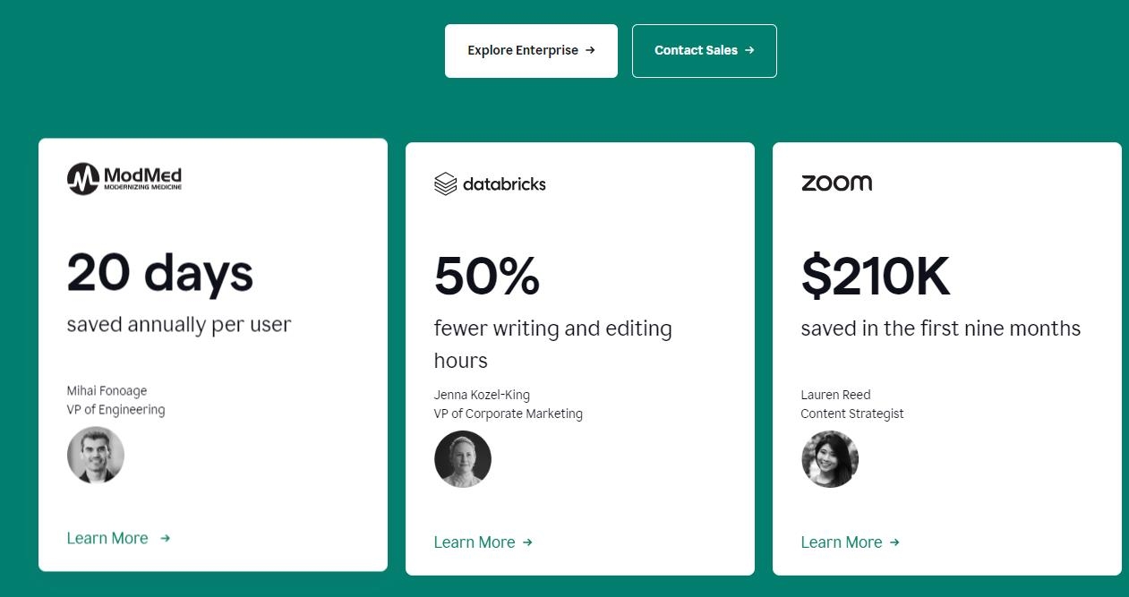Click Mihai Fonoage's profile photo
Screen dimensions: 1129x597
click(96, 456)
